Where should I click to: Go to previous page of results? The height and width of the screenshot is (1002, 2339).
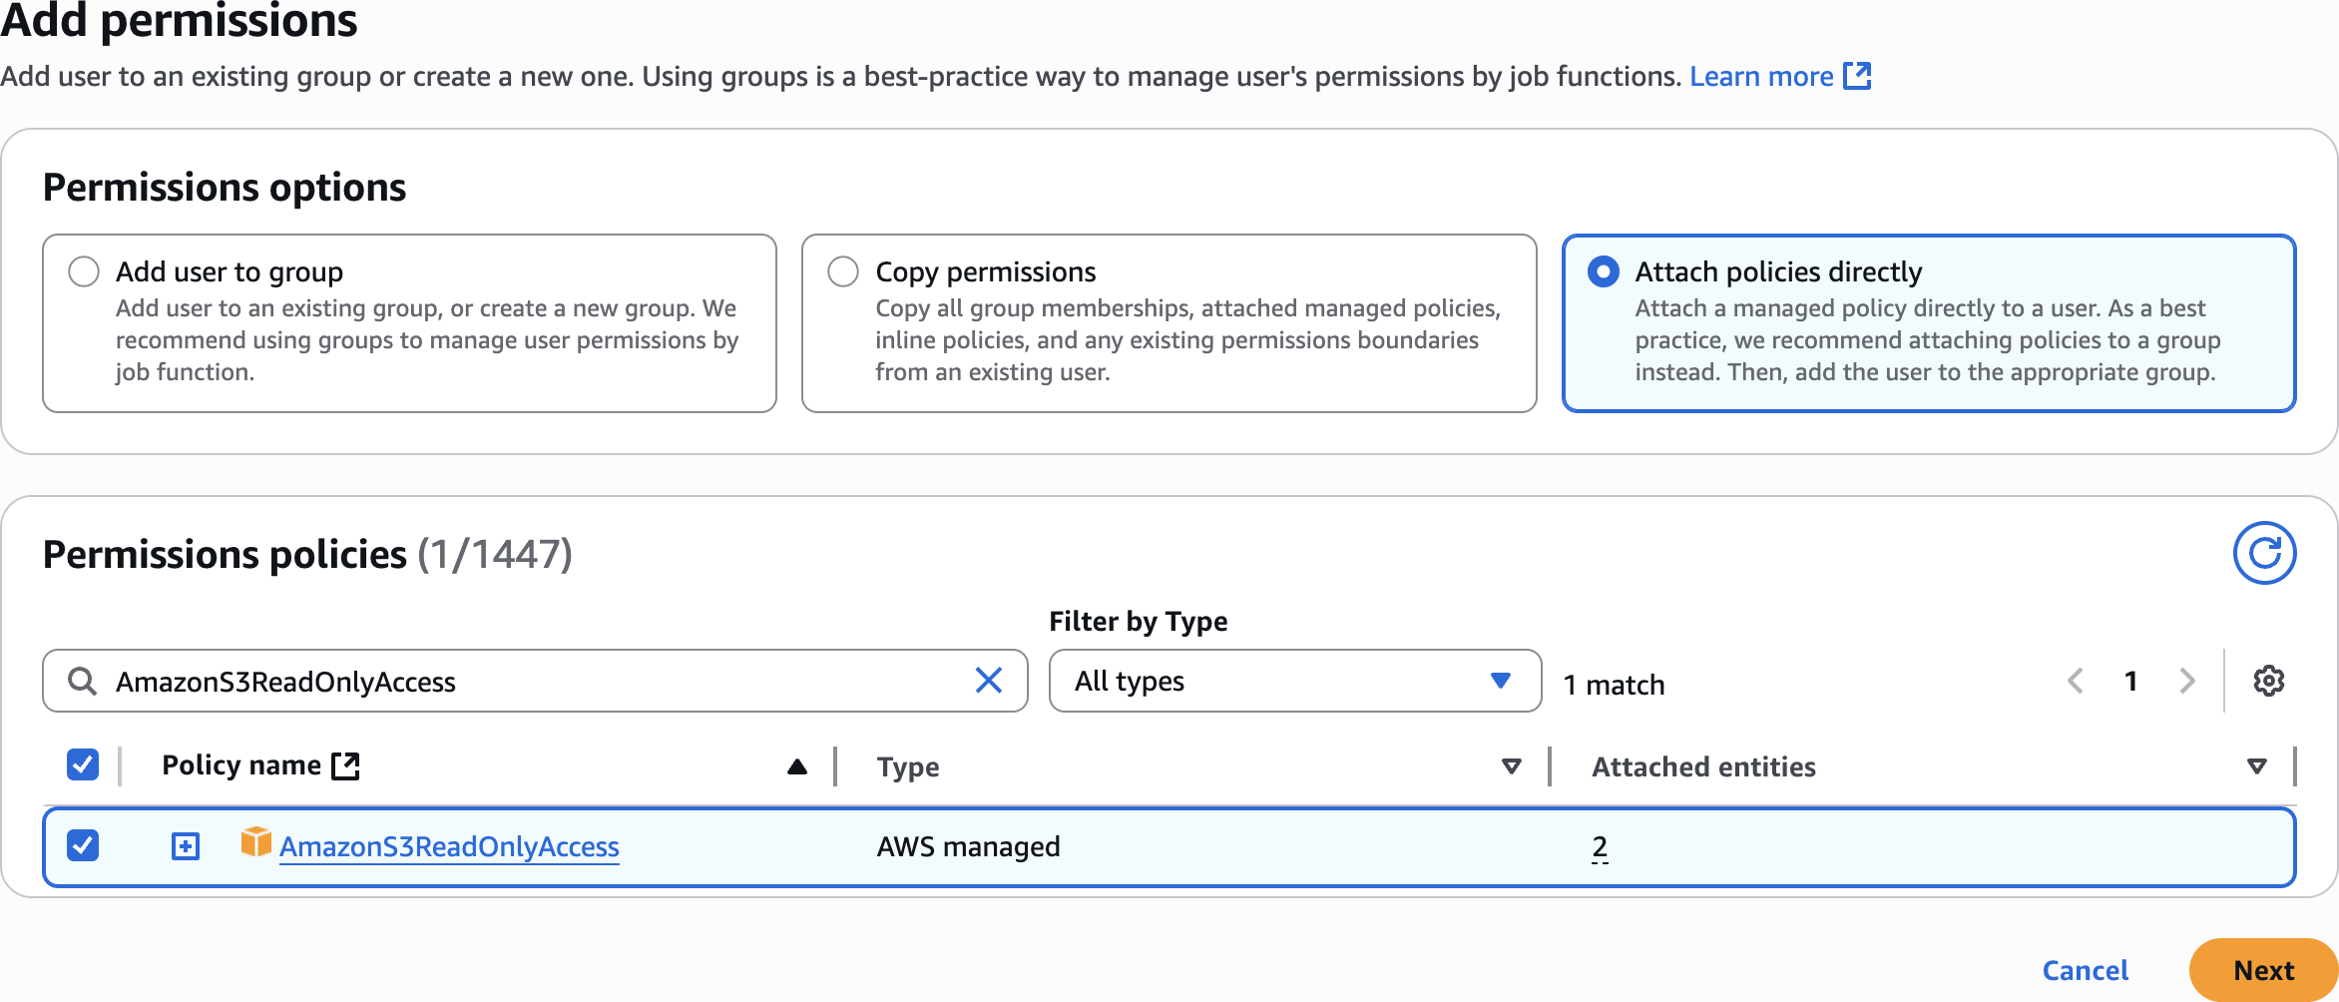[x=2076, y=681]
